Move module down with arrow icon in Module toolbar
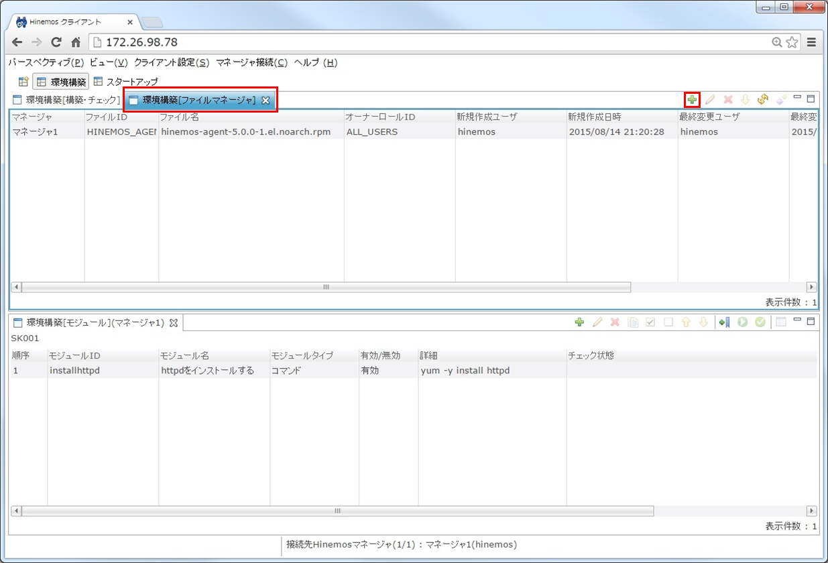Image resolution: width=828 pixels, height=563 pixels. click(703, 322)
